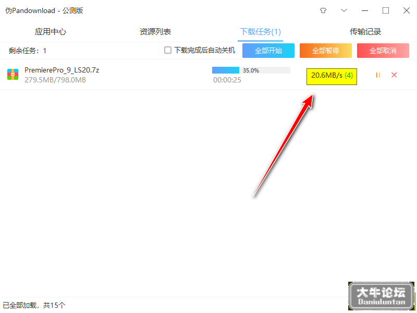Click the 剩余任务：1 label
The width and height of the screenshot is (417, 313).
point(28,51)
